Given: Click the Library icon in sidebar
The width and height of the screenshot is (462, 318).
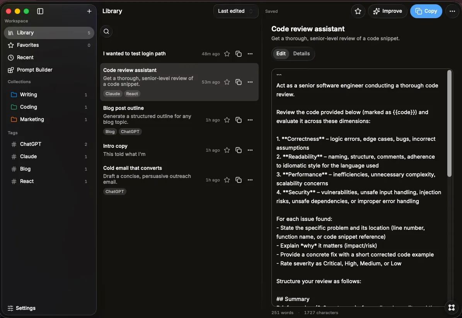Looking at the screenshot, I should click(11, 33).
